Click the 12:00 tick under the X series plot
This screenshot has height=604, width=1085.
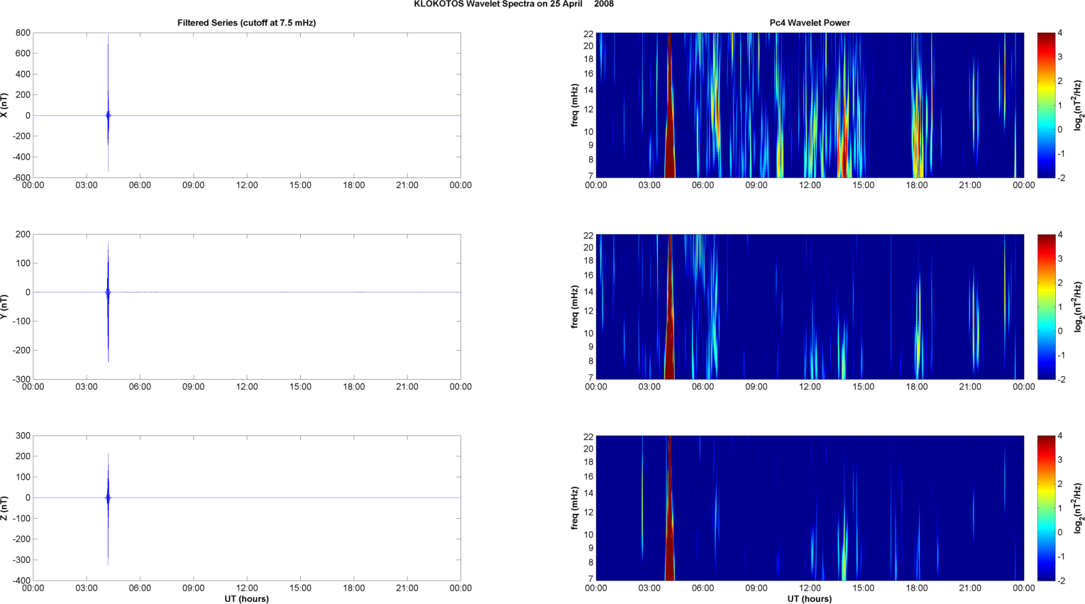247,185
